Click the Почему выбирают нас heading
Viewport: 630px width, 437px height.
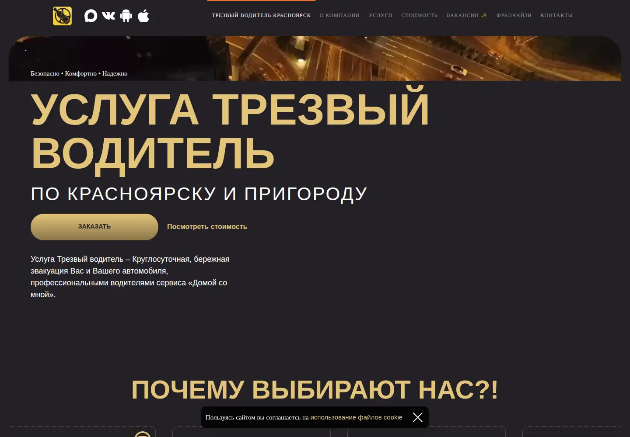tap(315, 390)
